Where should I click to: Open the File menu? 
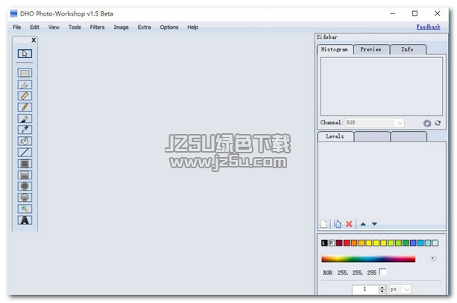click(x=17, y=27)
